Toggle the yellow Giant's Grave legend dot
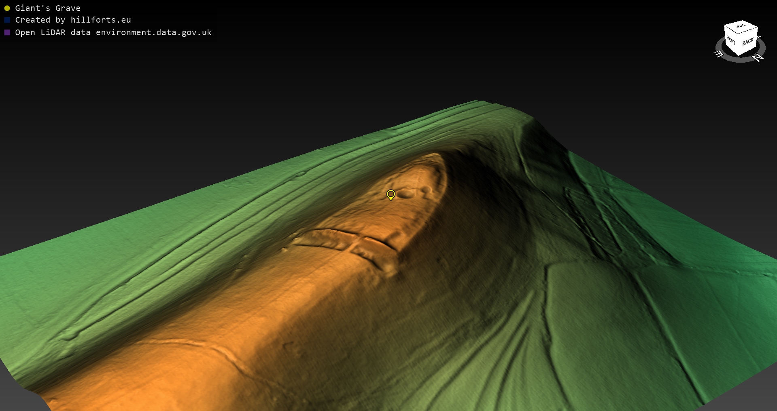The image size is (777, 411). point(7,8)
